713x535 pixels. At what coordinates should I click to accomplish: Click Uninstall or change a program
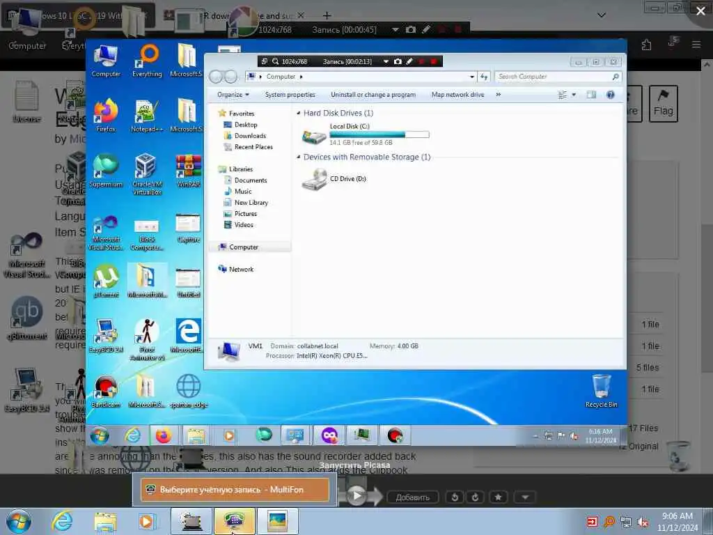(373, 95)
